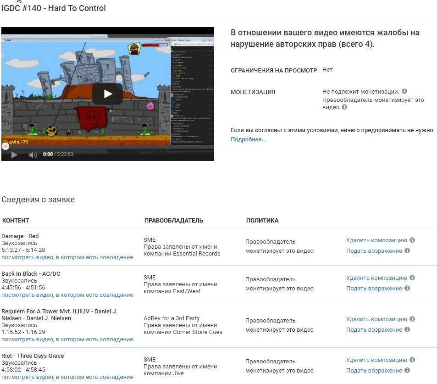Image resolution: width=437 pixels, height=384 pixels.
Task: Click the small play icon in the player bar
Action: click(x=14, y=155)
